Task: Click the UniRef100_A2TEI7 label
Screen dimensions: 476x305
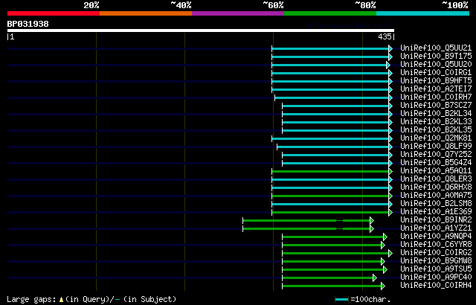Action: (436, 89)
